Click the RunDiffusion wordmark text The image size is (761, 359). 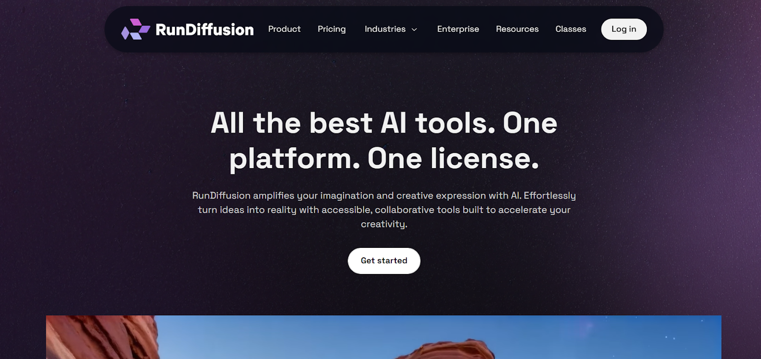pos(205,29)
